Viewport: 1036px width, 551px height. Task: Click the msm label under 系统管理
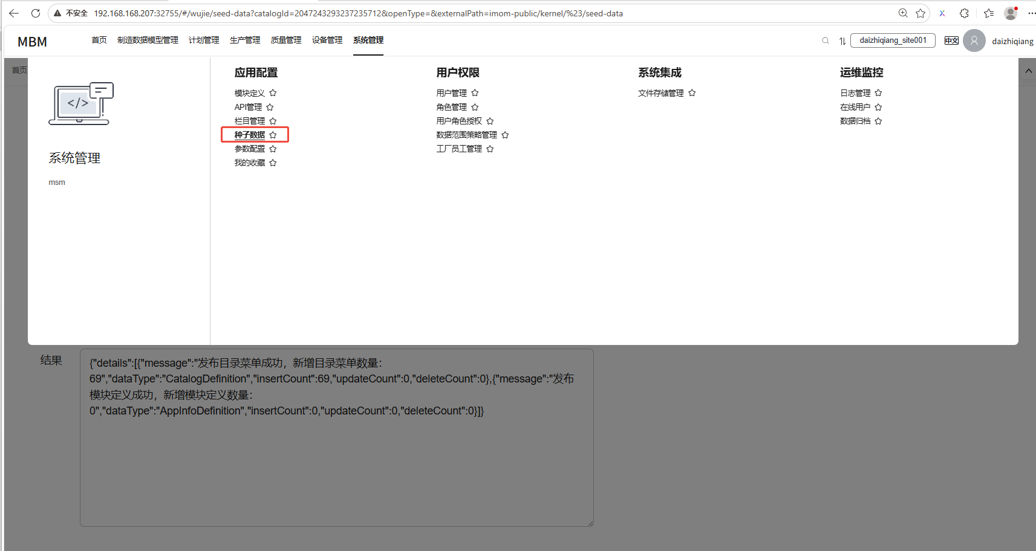pos(57,182)
